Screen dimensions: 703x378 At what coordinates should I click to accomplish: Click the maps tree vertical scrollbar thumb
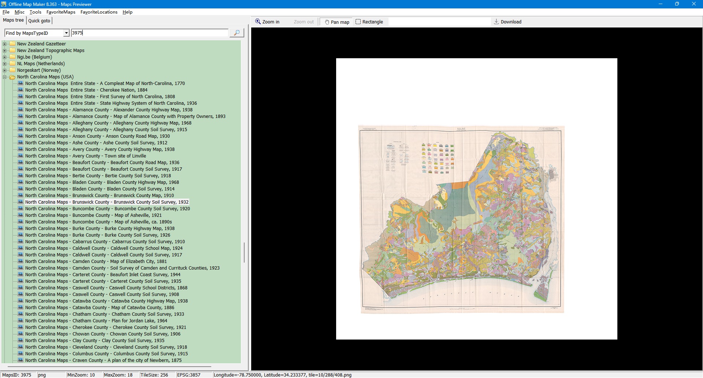244,252
